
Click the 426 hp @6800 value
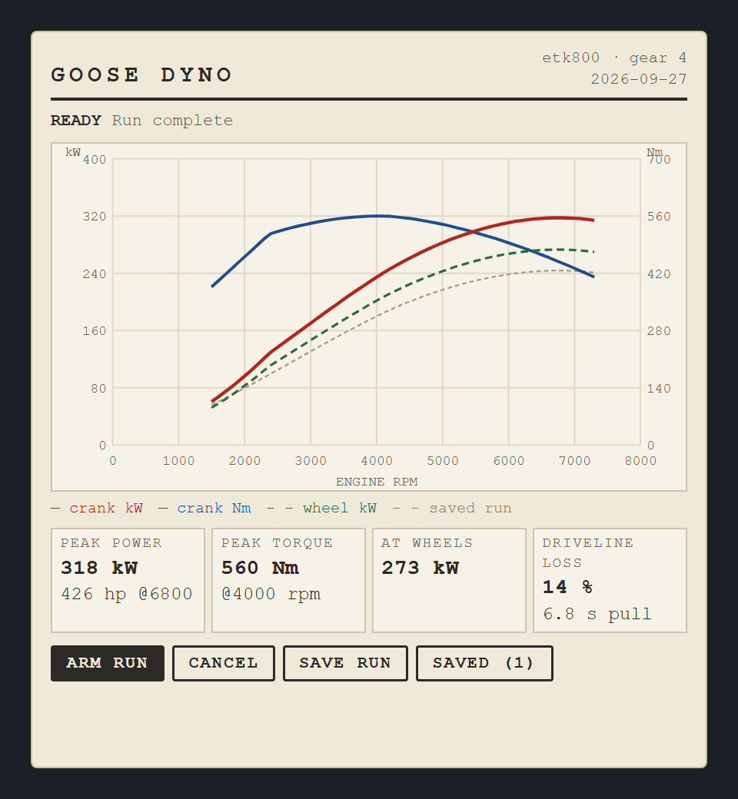point(127,594)
